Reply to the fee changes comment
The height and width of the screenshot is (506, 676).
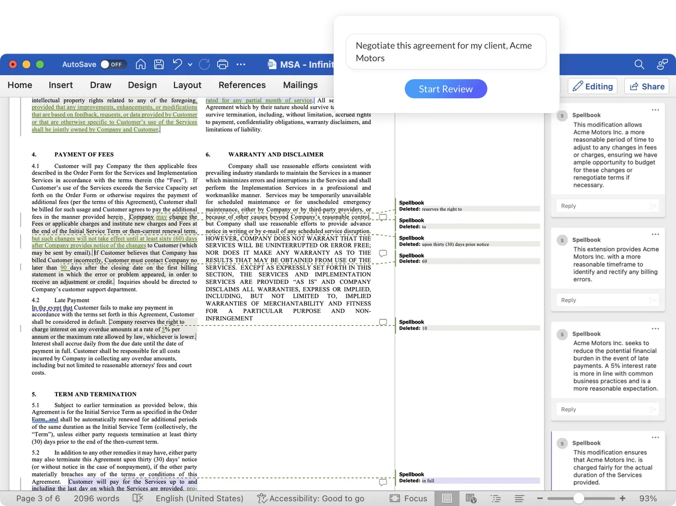click(607, 206)
